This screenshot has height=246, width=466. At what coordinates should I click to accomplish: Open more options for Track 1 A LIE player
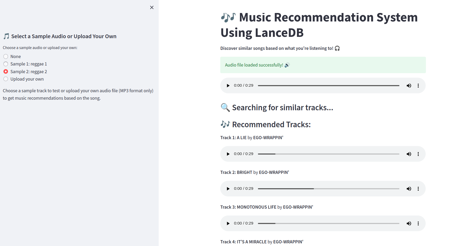418,154
